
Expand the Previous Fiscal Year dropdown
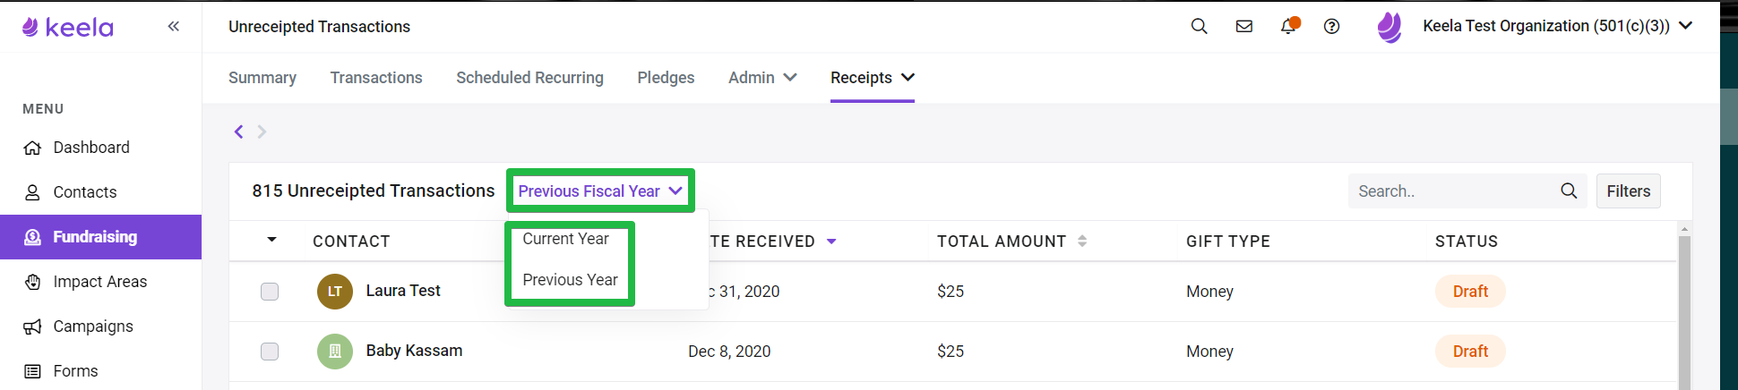[x=600, y=191]
